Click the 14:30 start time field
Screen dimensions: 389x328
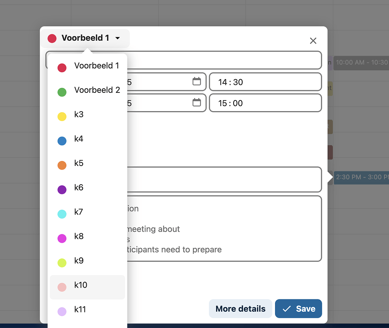(x=265, y=81)
